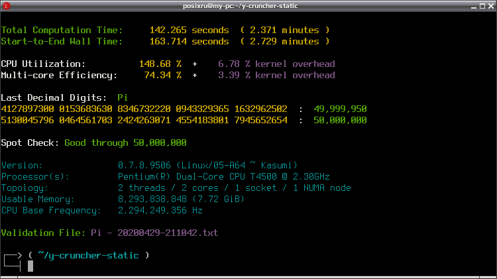The width and height of the screenshot is (497, 279).
Task: Click the Spot Check label
Action: [30, 143]
